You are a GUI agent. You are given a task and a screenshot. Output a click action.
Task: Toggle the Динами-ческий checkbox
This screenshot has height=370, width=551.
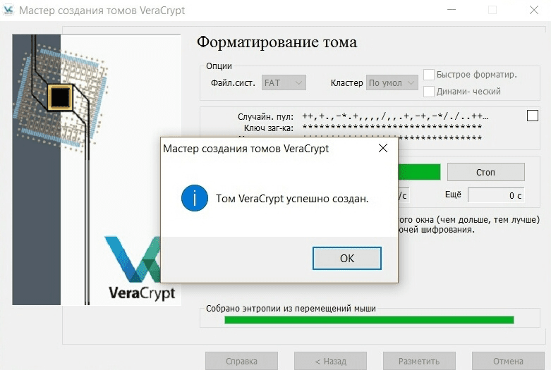click(x=429, y=92)
